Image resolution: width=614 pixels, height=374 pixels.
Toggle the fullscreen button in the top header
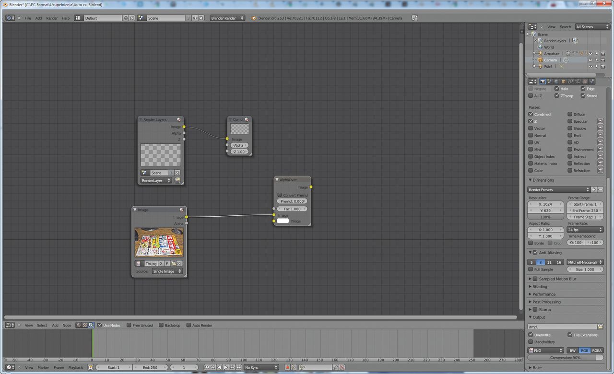tap(414, 18)
